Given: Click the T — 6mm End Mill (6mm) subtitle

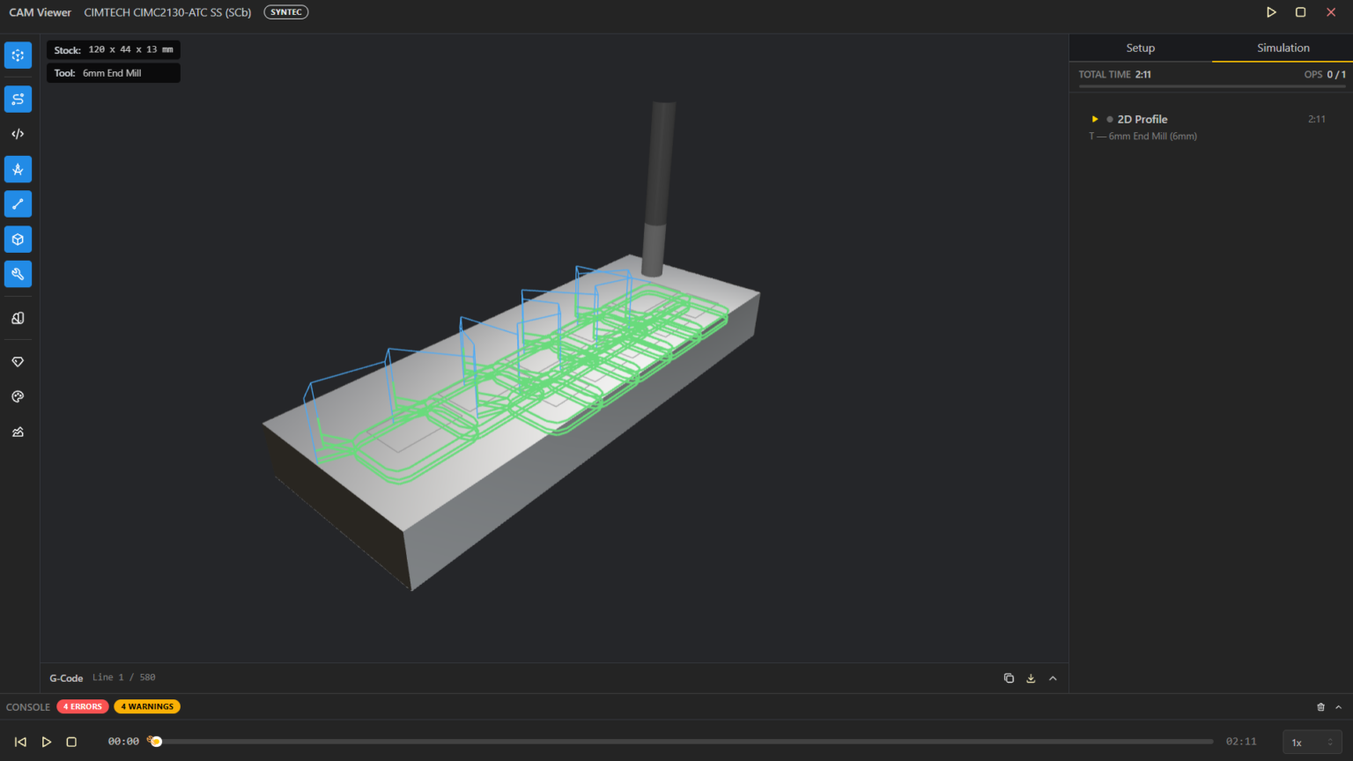Looking at the screenshot, I should click(x=1142, y=137).
